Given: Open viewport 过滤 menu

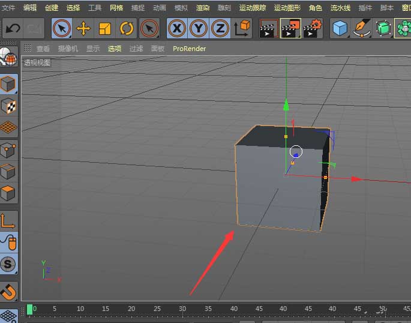Looking at the screenshot, I should point(136,49).
